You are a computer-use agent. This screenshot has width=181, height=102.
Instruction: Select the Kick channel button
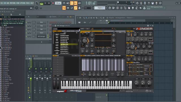pyautogui.click(x=42, y=22)
